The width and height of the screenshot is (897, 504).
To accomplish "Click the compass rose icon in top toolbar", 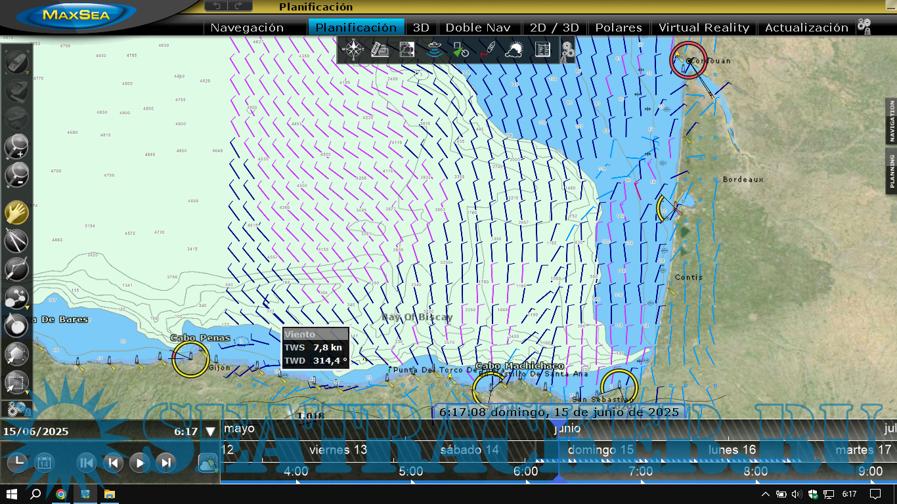I will click(354, 50).
